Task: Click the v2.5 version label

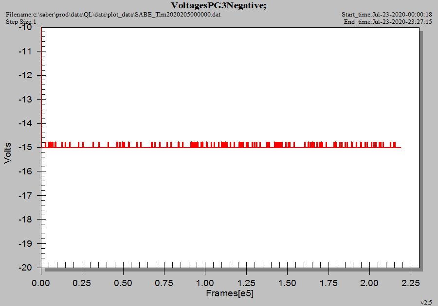Action: point(426,303)
